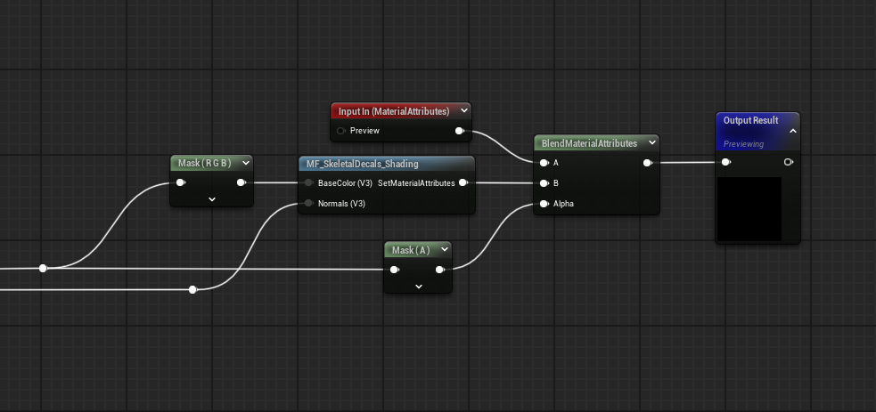Collapse the Output Result node preview
Screen dimensions: 876x412
click(x=792, y=131)
